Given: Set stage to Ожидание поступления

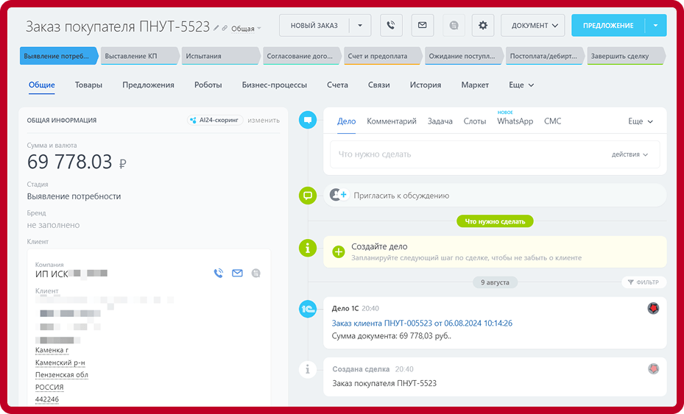Looking at the screenshot, I should coord(464,56).
